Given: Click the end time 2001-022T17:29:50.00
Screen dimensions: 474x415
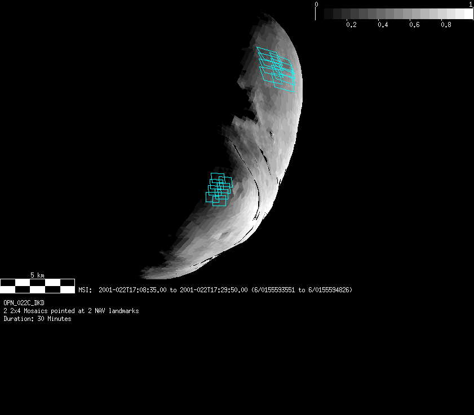Looking at the screenshot, I should [x=214, y=290].
